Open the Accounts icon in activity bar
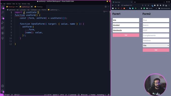Viewport: 171px width, 96px height. coord(3,86)
